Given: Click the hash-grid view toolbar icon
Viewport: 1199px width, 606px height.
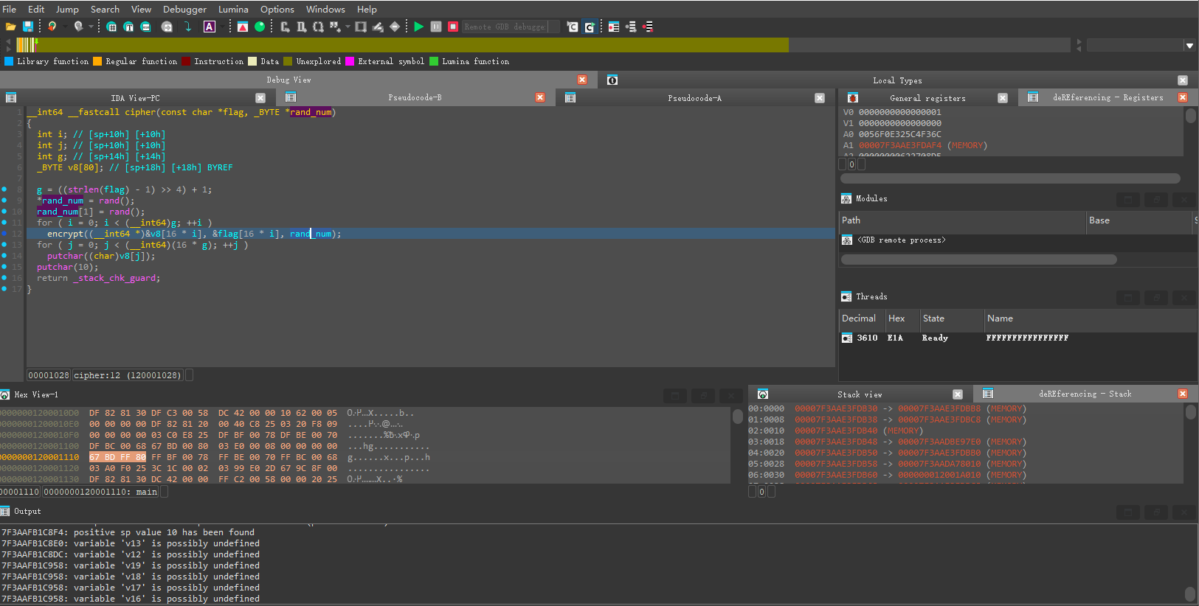Looking at the screenshot, I should [x=111, y=27].
